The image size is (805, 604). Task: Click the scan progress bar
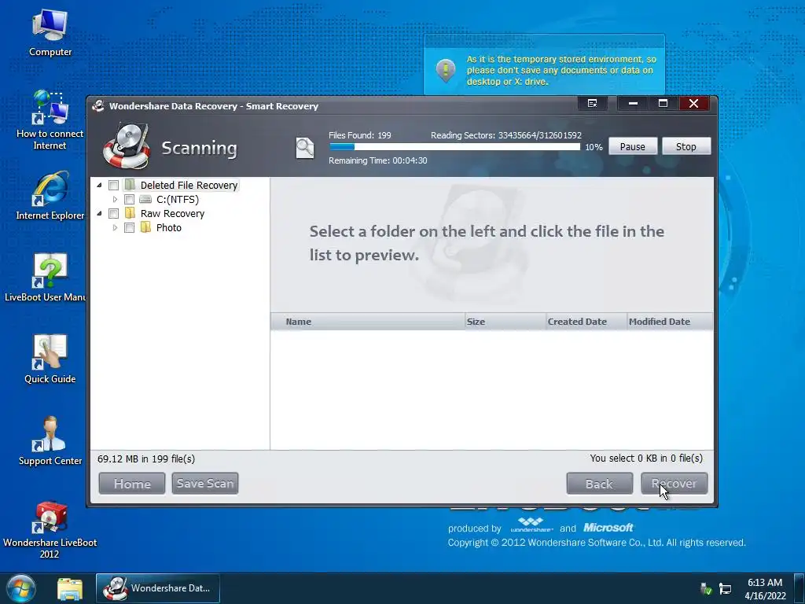click(x=455, y=147)
